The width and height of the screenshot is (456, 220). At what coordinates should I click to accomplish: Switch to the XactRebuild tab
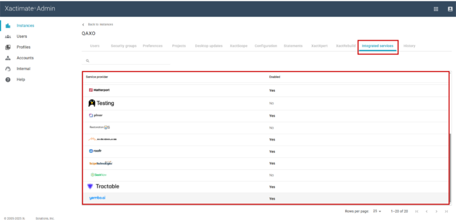(x=346, y=46)
